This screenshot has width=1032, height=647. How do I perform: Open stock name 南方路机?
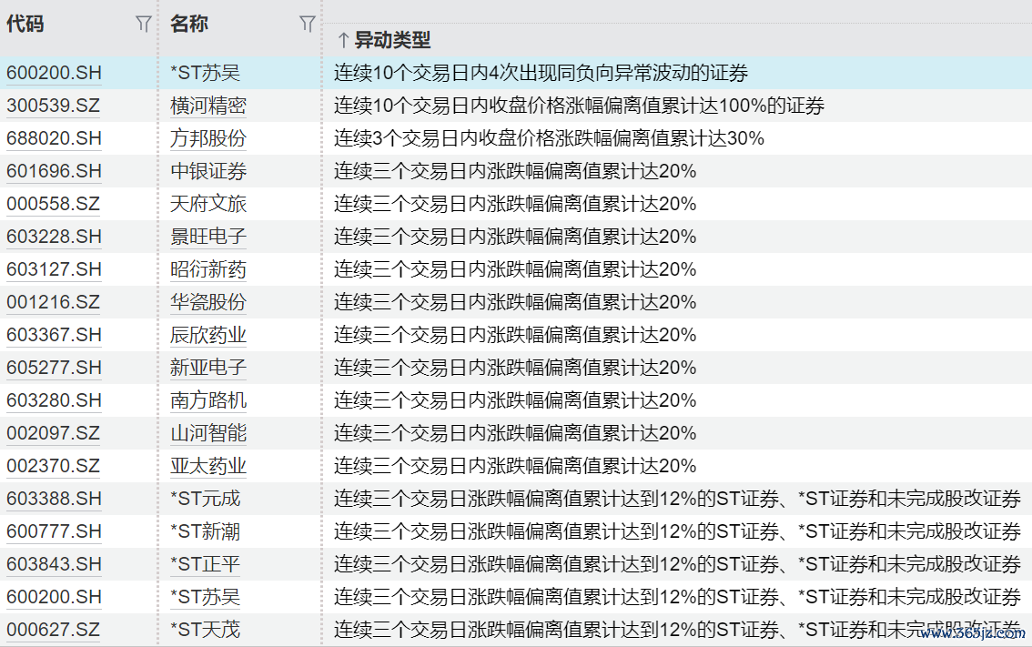click(208, 400)
